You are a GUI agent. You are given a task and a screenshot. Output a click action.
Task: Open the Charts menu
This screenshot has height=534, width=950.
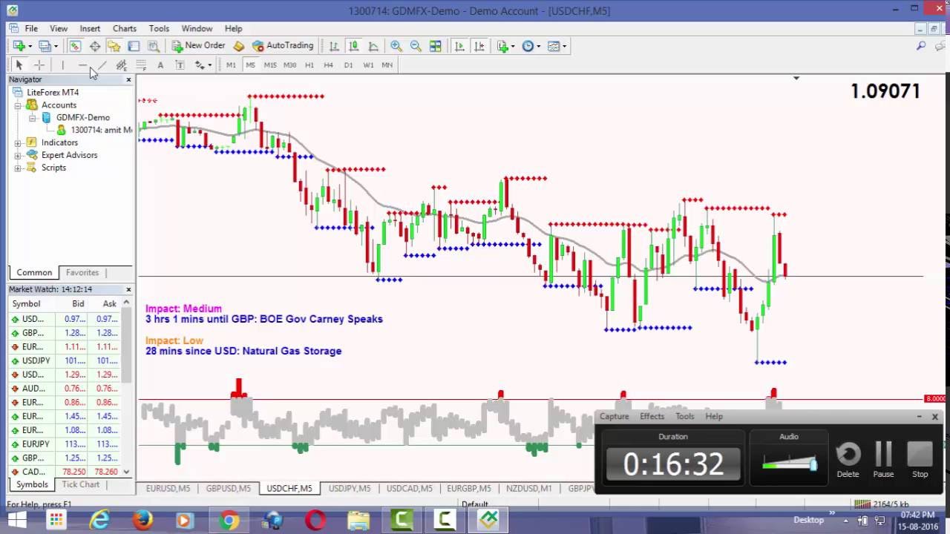[x=124, y=28]
